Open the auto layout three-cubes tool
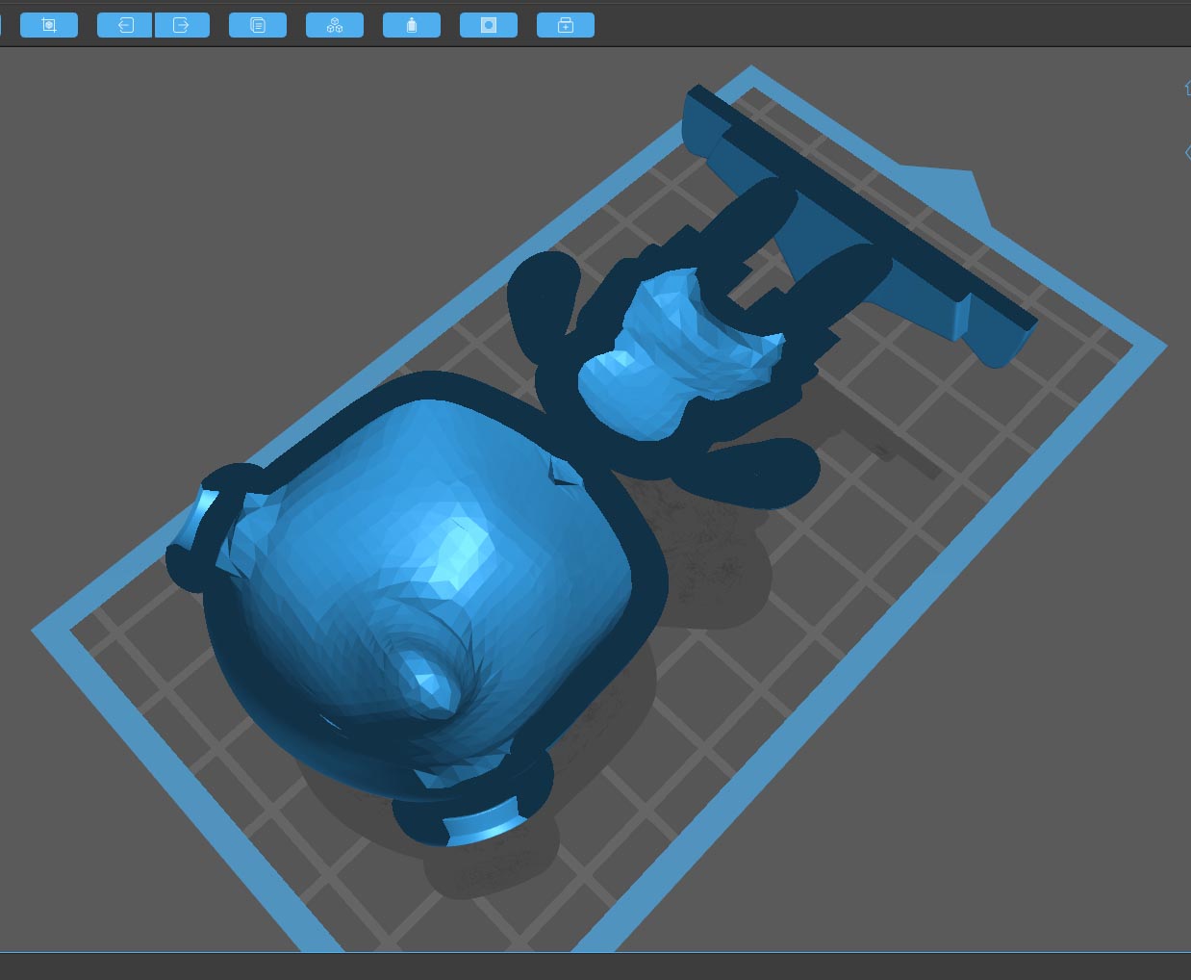 point(335,25)
